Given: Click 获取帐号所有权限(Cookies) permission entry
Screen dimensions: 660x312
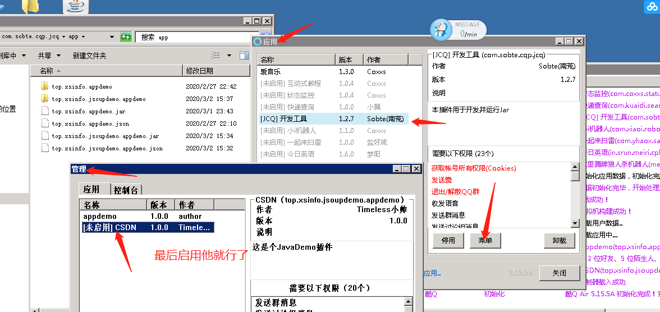Looking at the screenshot, I should click(x=474, y=168).
